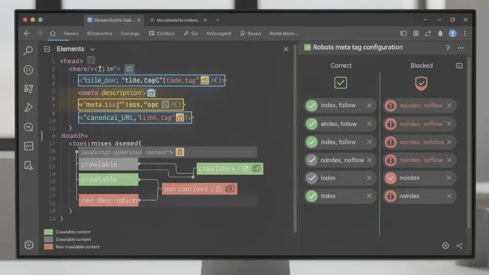Viewport: 489px width, 275px height.
Task: Click the lock icon on JavaScript-generated content
Action: [179, 152]
